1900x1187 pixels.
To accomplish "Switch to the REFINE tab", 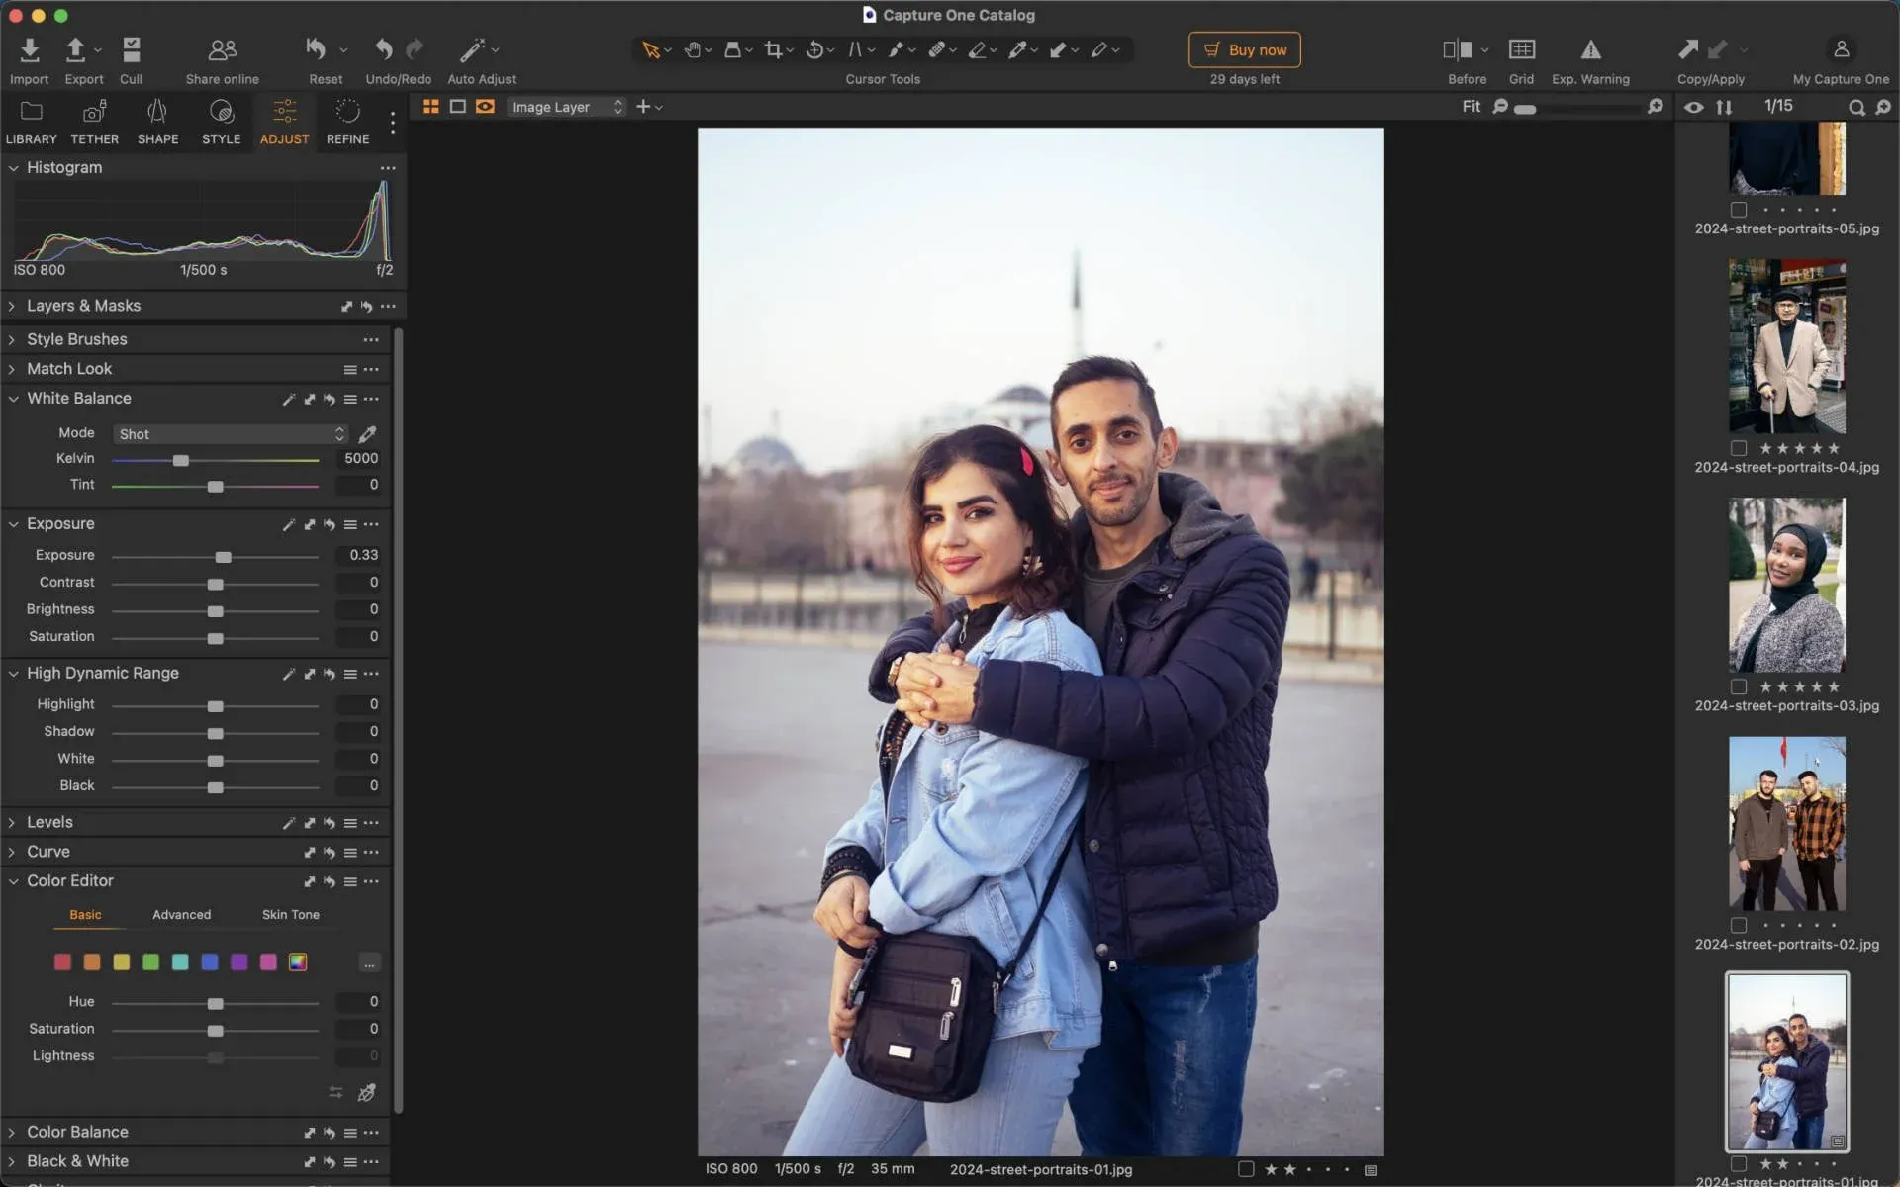I will click(346, 121).
